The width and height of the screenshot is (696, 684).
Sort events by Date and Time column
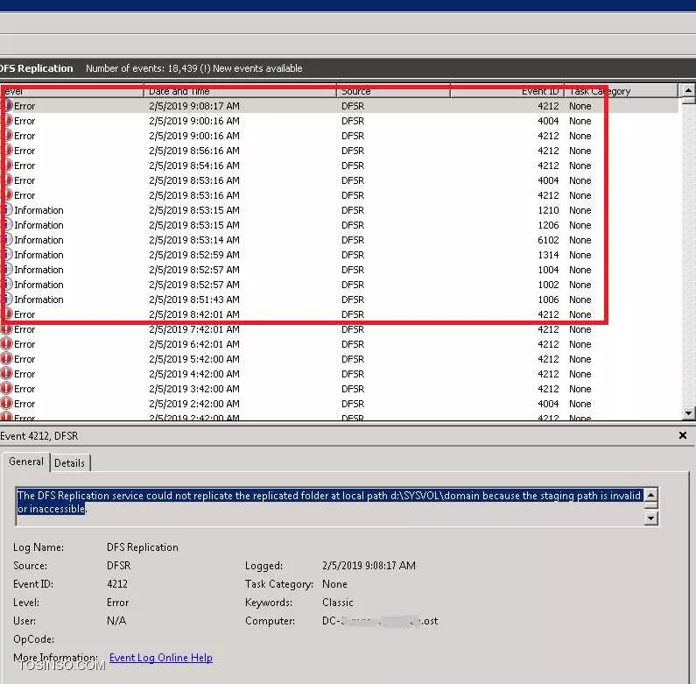pos(240,91)
